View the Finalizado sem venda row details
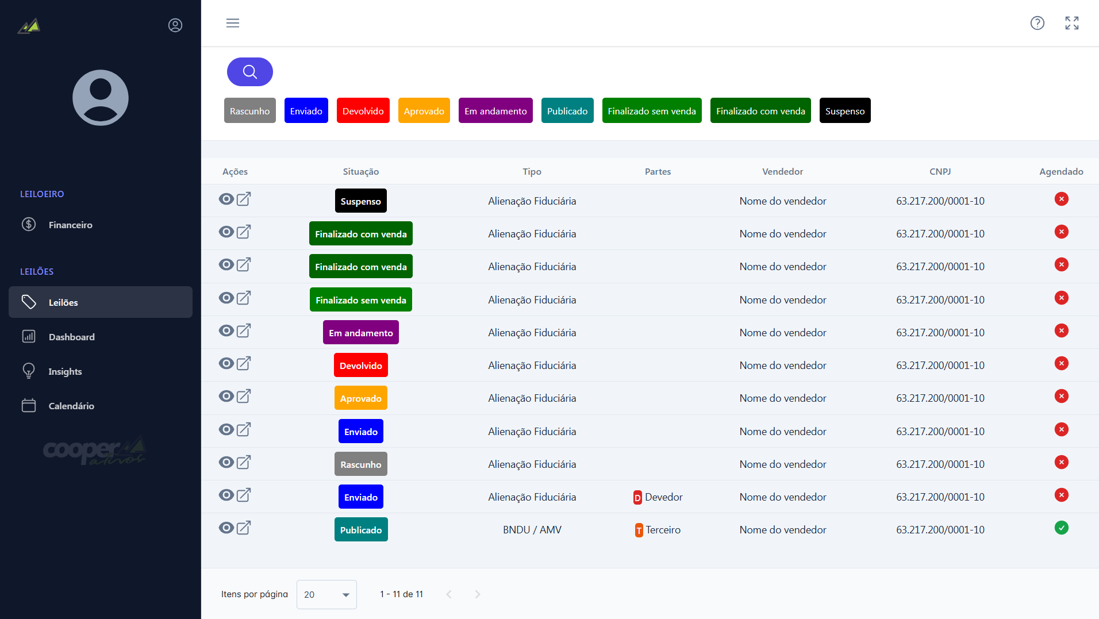Image resolution: width=1099 pixels, height=619 pixels. tap(226, 298)
